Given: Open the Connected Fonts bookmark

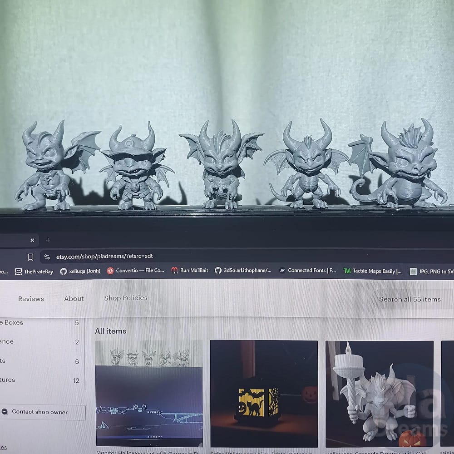Looking at the screenshot, I should (307, 271).
